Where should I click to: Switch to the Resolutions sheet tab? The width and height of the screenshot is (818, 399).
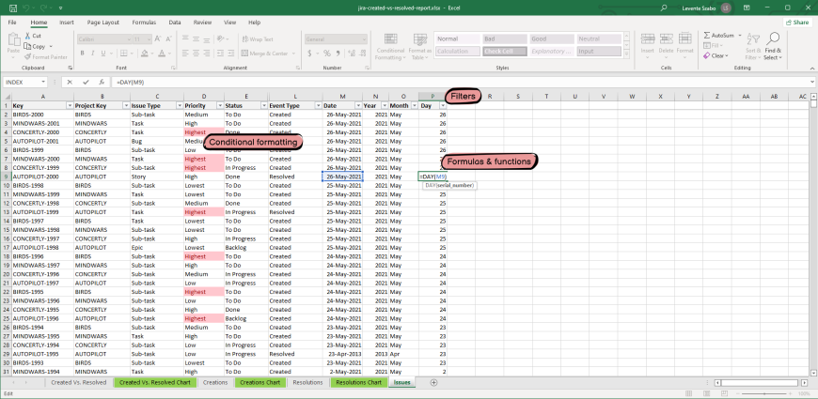click(x=307, y=382)
